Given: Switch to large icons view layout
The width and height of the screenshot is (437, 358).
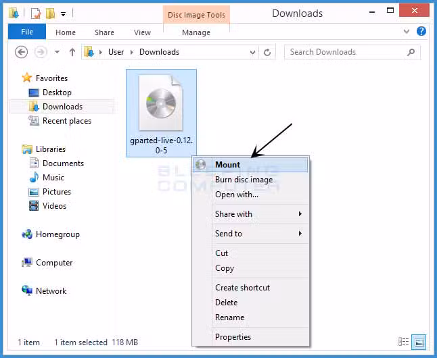Looking at the screenshot, I should coord(419,342).
